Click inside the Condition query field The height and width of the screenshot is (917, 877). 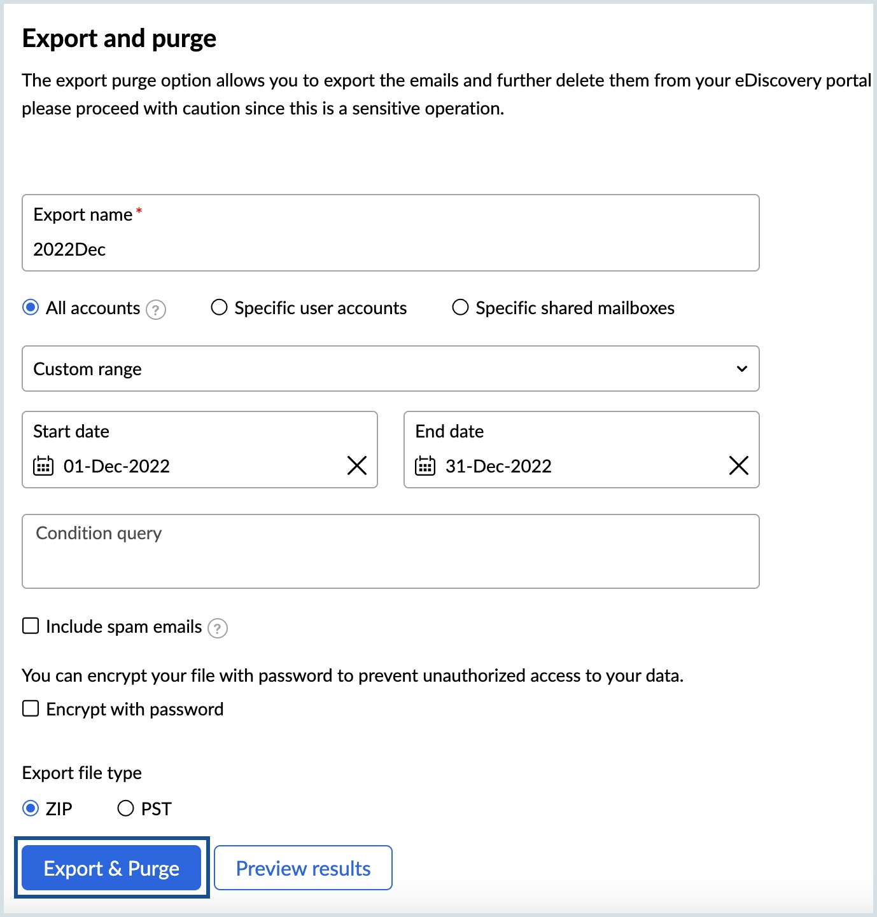coord(390,551)
